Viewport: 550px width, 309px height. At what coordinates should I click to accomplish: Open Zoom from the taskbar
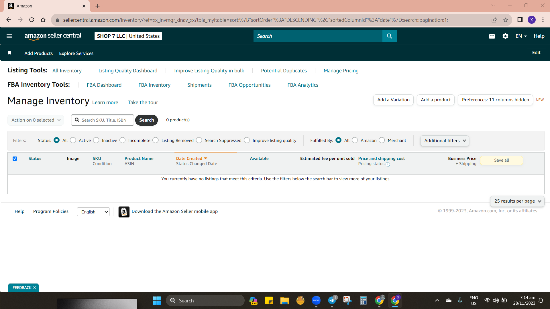(316, 300)
